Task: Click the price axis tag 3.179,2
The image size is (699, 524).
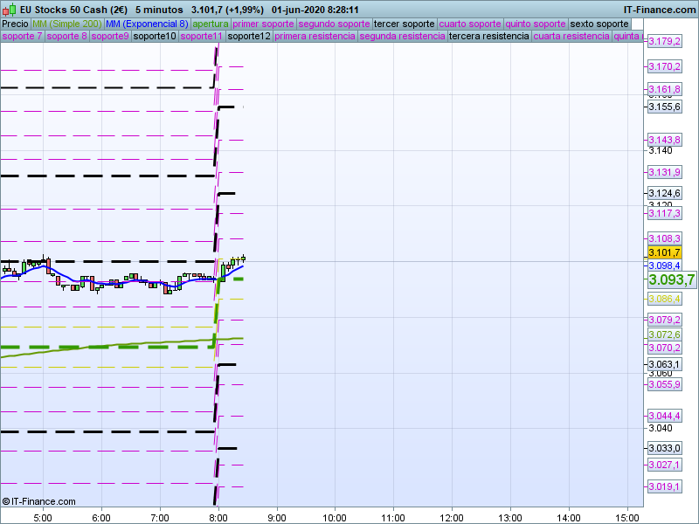Action: pos(664,41)
